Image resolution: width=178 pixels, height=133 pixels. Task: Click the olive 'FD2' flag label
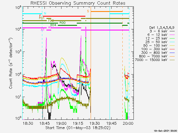[51, 21]
